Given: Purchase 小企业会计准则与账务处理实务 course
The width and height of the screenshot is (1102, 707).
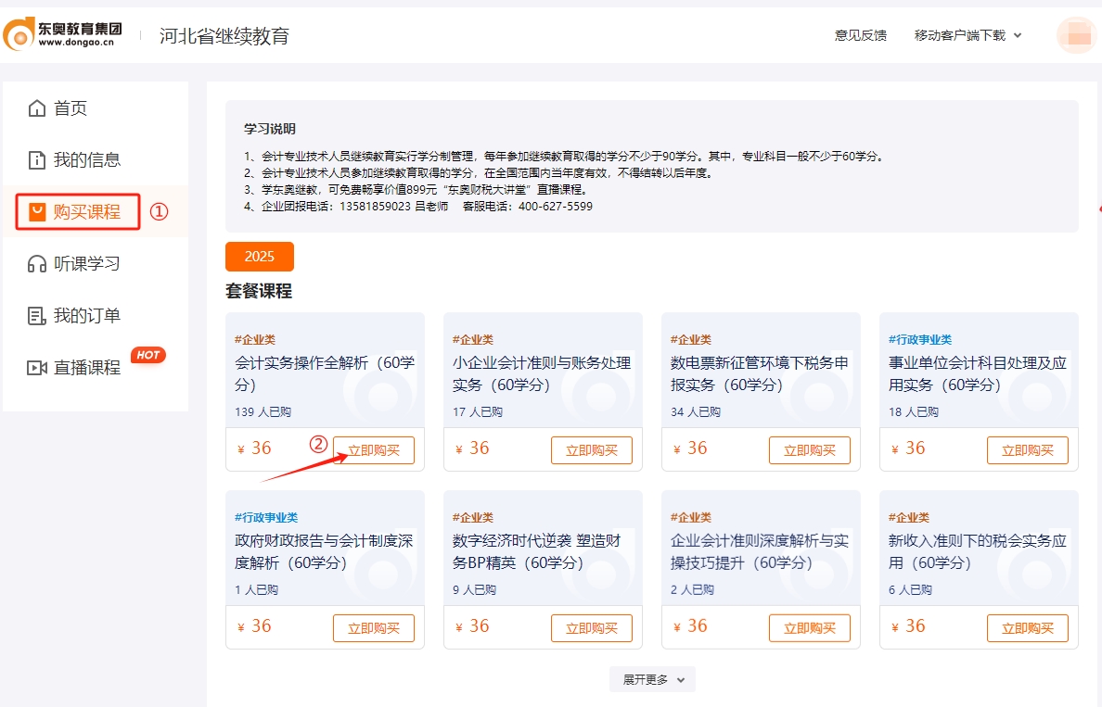Looking at the screenshot, I should 592,449.
